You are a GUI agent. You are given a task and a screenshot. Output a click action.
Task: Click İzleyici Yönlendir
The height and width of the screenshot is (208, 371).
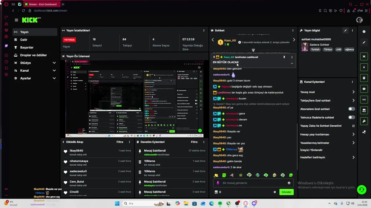(x=311, y=150)
